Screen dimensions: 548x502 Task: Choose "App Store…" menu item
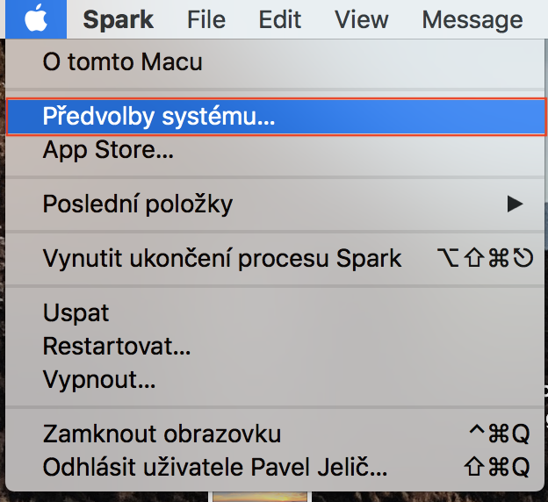[108, 150]
